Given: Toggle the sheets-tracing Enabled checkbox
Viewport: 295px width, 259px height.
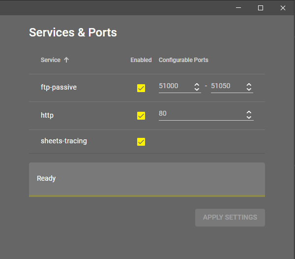Looking at the screenshot, I should point(141,142).
